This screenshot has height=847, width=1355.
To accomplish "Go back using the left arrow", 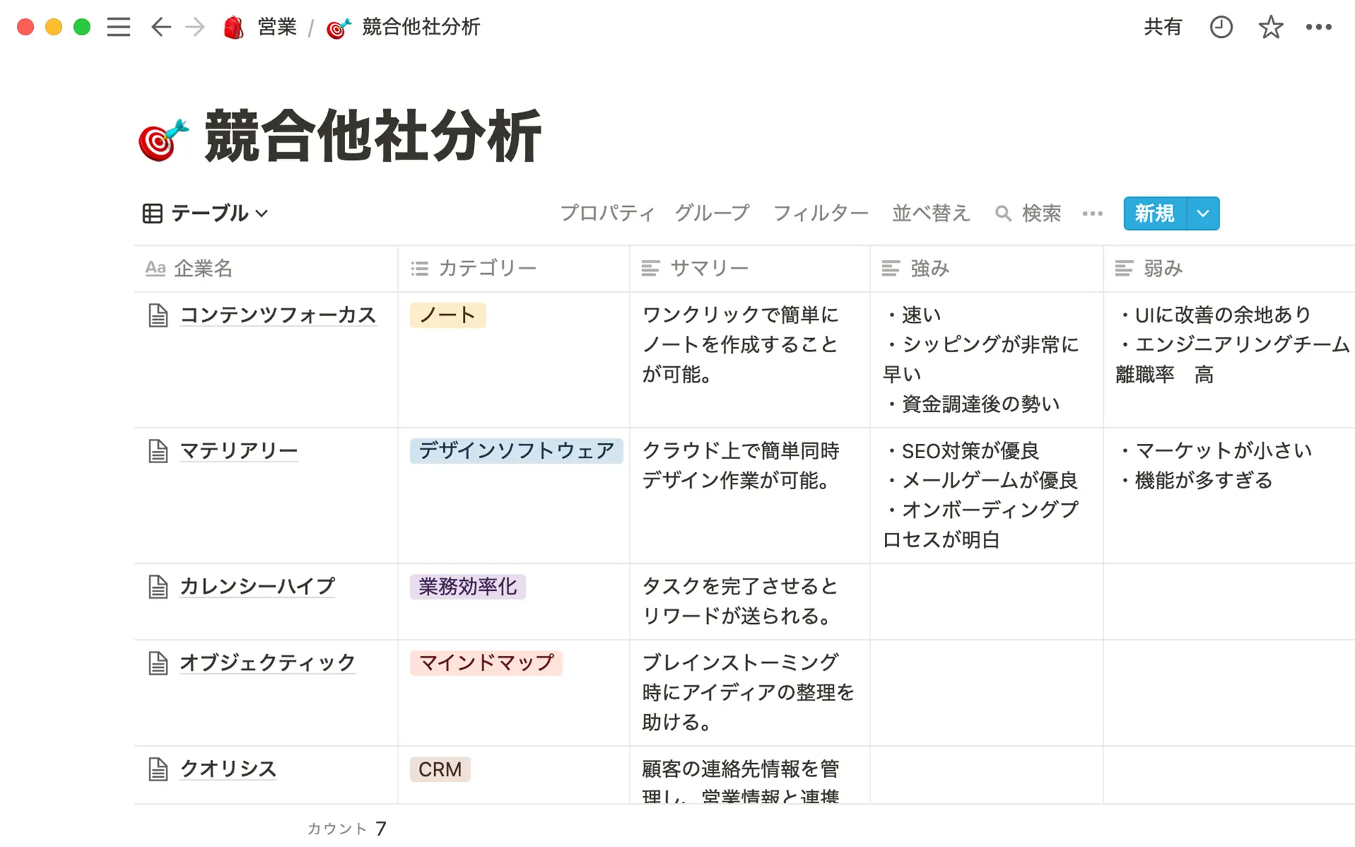I will tap(161, 27).
